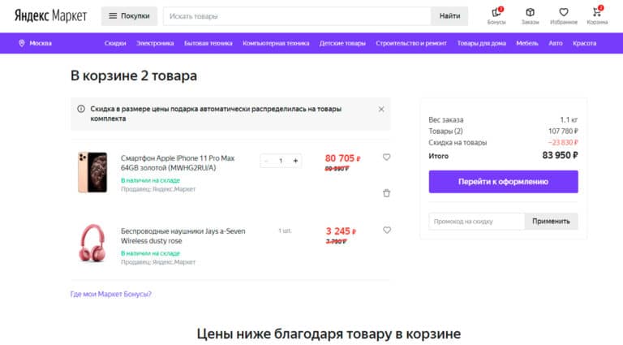Click В корзине 2 товара heading
This screenshot has width=623, height=345.
134,75
